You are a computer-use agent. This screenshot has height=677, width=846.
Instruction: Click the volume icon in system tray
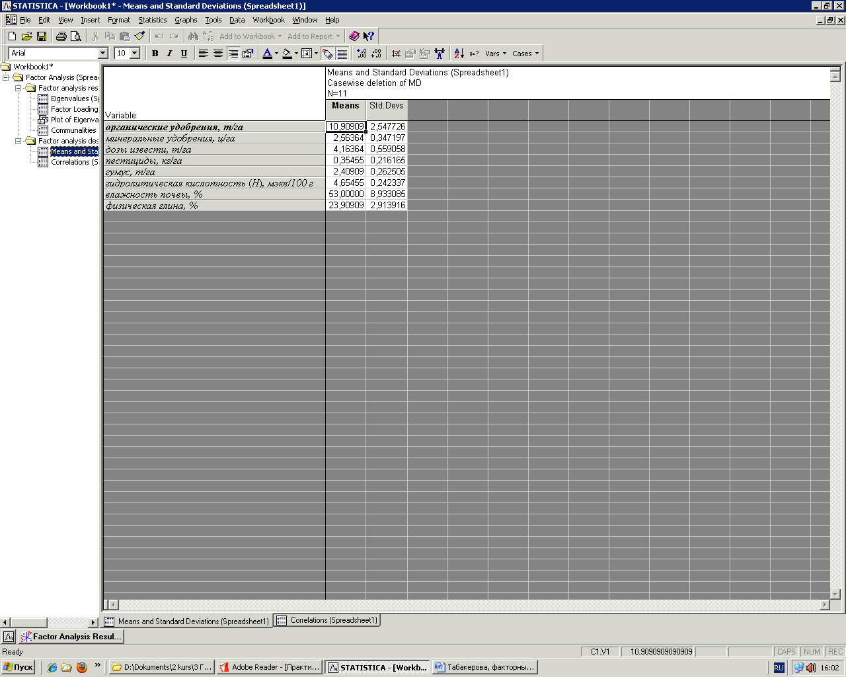[x=810, y=668]
